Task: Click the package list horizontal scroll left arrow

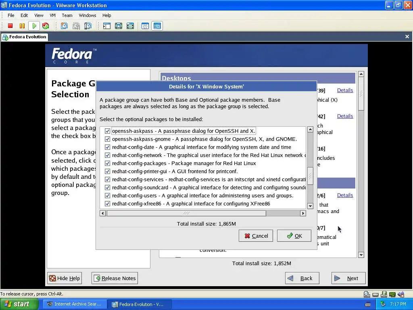Action: coord(103,213)
